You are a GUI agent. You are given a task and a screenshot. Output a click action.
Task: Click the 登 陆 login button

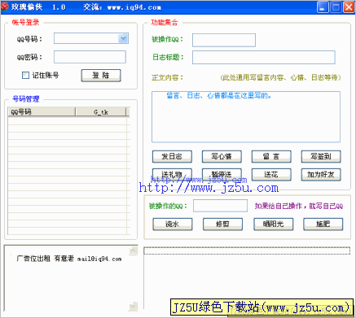tap(101, 76)
